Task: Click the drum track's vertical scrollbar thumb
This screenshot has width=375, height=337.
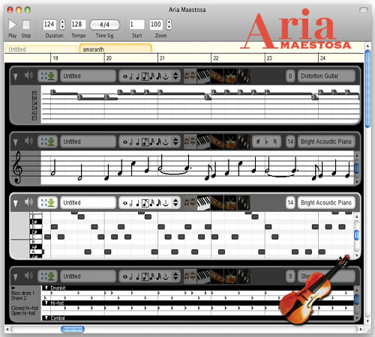Action: click(x=357, y=299)
